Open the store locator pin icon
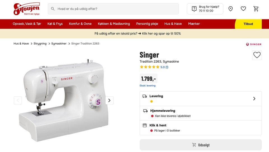Screen dimensions: 269x152 (x=231, y=9)
